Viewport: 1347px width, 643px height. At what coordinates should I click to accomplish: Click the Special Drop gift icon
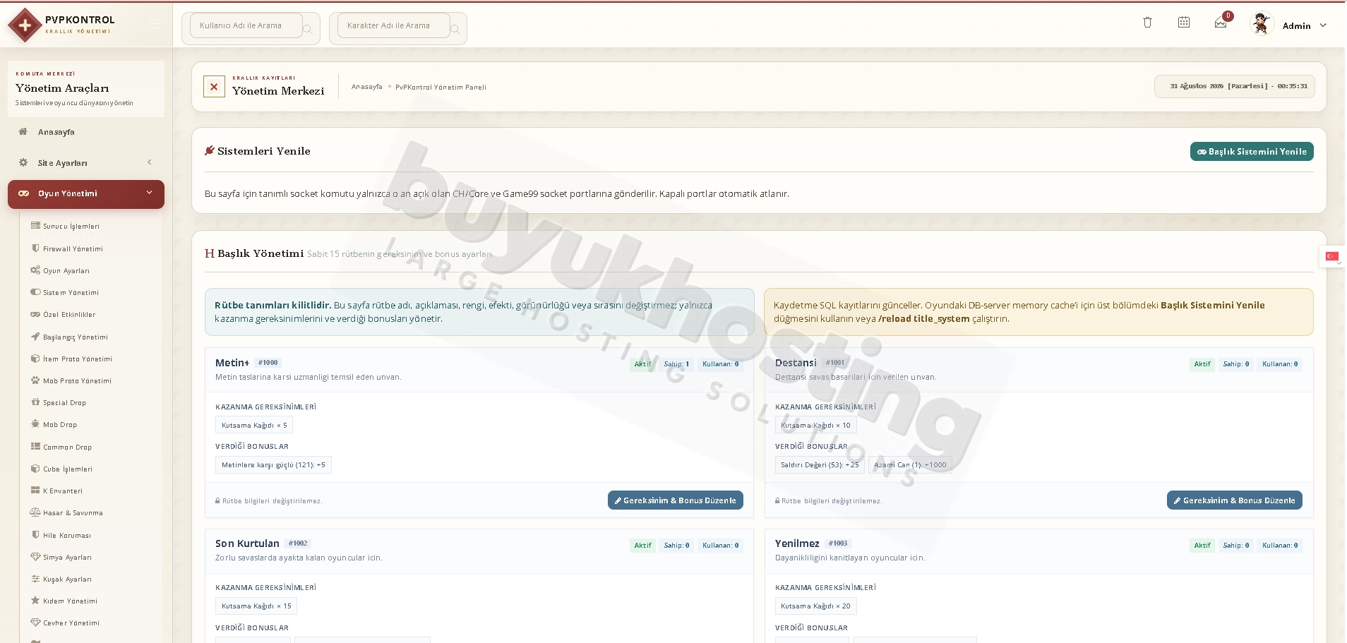click(x=35, y=402)
